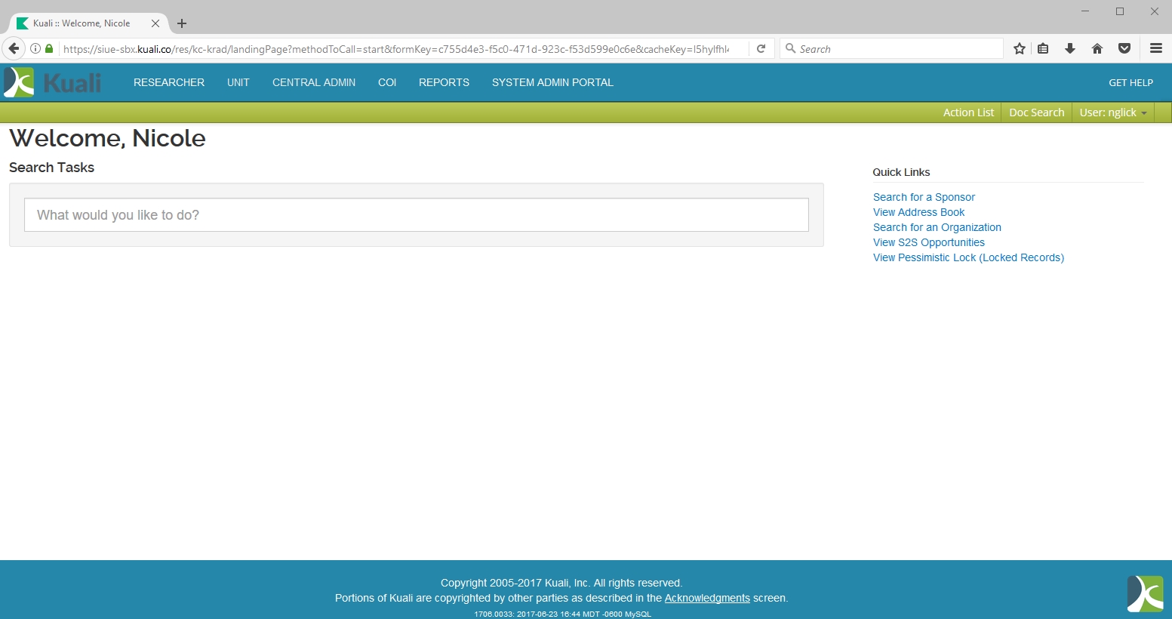Go to browser home icon
Screen dimensions: 1172x619
click(1097, 48)
